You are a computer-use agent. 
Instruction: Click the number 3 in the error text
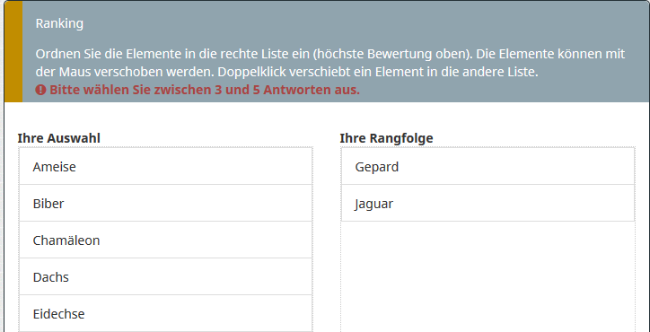(x=218, y=90)
